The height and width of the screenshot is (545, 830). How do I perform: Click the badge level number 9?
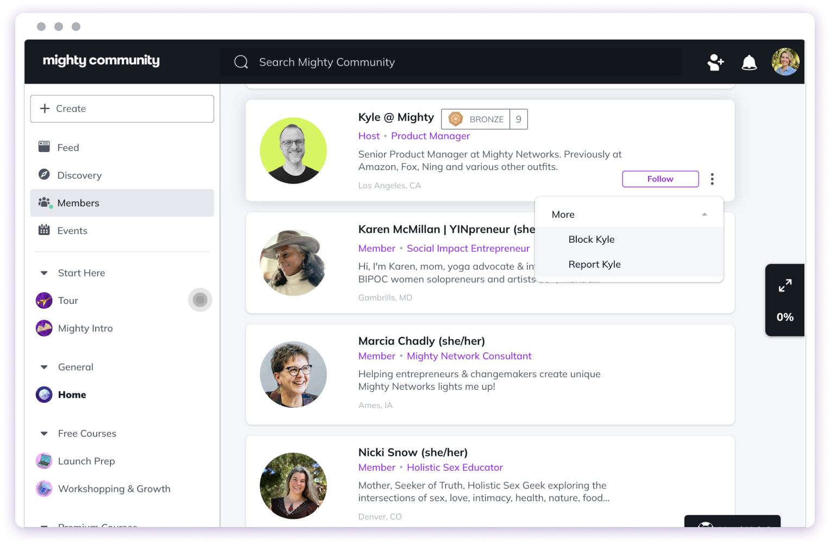pos(519,119)
